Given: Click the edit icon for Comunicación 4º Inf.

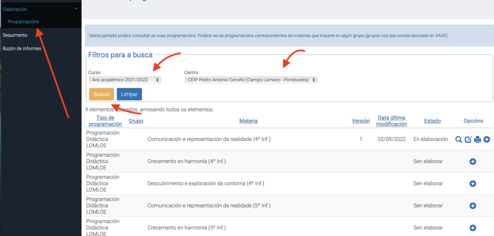Looking at the screenshot, I should click(x=468, y=140).
